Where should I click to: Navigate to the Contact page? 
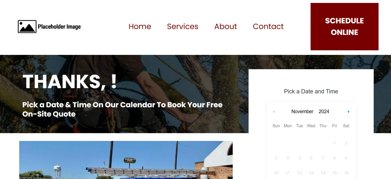pos(268,26)
